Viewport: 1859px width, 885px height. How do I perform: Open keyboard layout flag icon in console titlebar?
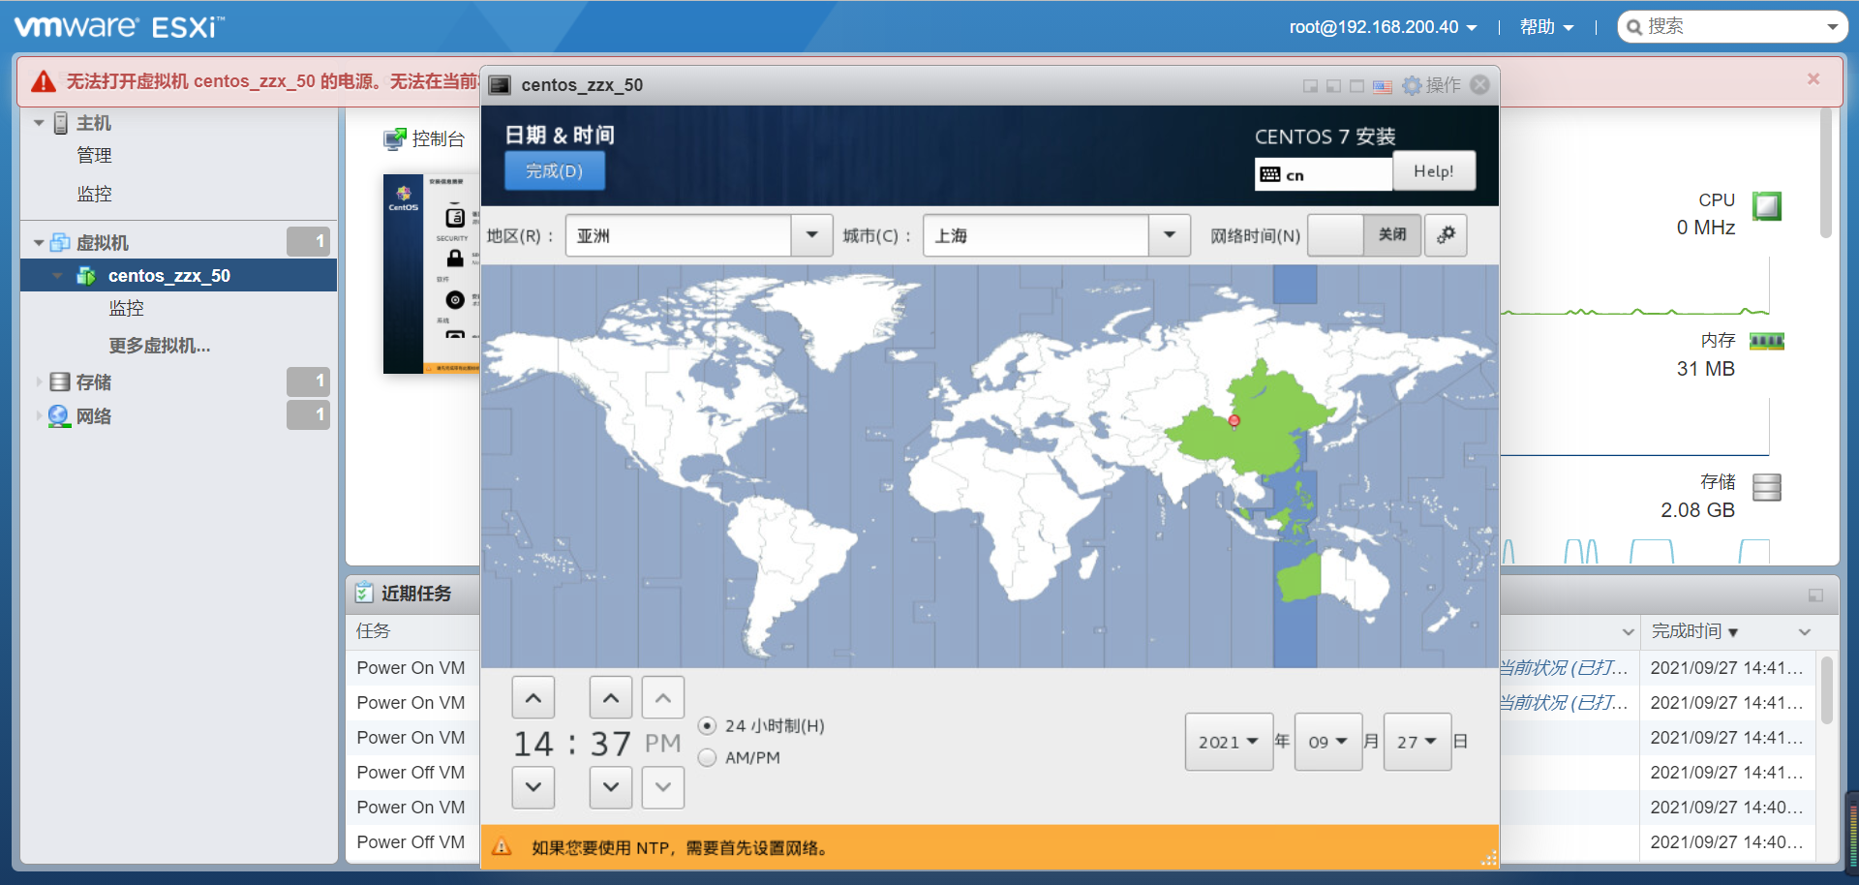pos(1382,86)
